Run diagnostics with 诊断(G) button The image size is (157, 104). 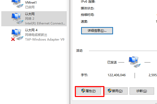click(x=142, y=91)
